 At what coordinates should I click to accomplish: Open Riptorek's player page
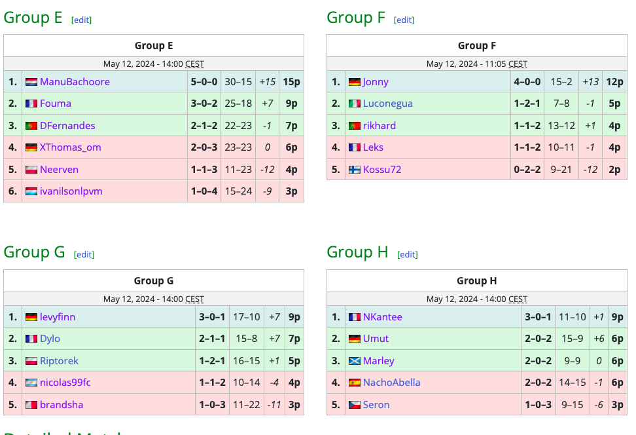point(59,361)
